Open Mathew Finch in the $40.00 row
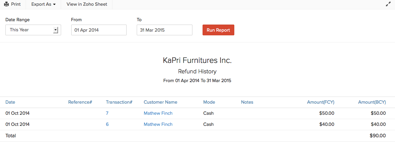 pyautogui.click(x=158, y=124)
